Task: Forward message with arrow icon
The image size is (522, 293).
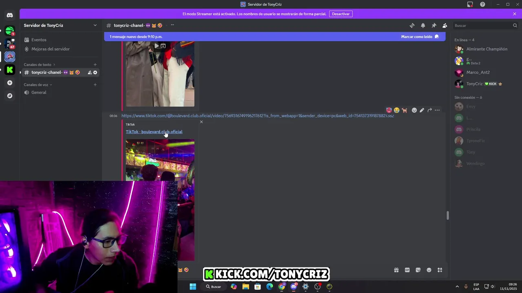Action: click(429, 110)
